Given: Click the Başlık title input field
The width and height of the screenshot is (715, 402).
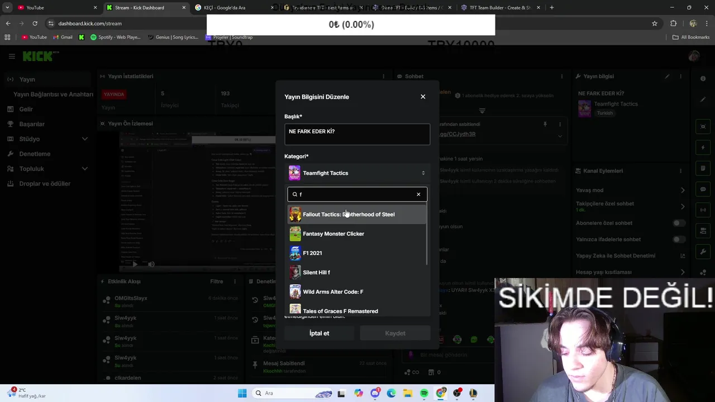Looking at the screenshot, I should pos(357,135).
